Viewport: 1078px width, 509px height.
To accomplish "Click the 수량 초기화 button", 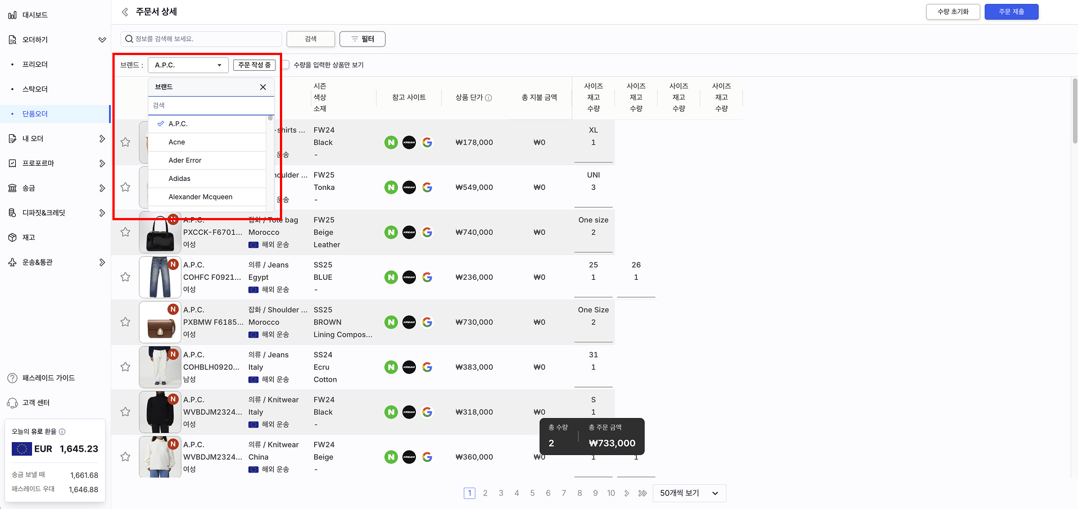I will click(x=953, y=12).
